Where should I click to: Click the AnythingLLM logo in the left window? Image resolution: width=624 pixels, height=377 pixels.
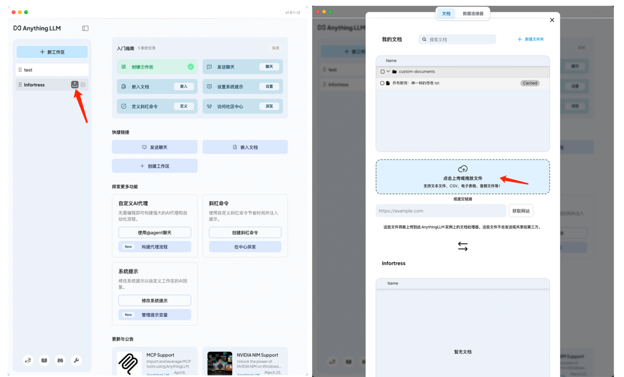point(37,28)
